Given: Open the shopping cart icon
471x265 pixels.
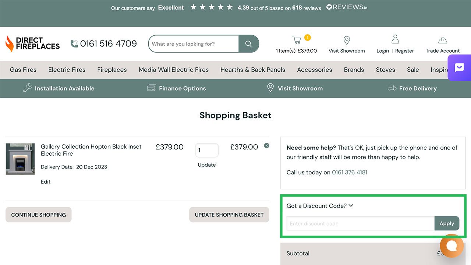Looking at the screenshot, I should pyautogui.click(x=297, y=40).
